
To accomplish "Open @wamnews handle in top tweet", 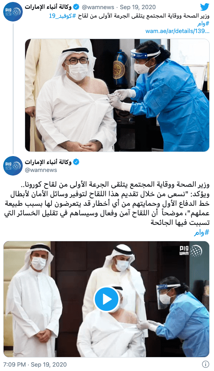I will point(98,7).
